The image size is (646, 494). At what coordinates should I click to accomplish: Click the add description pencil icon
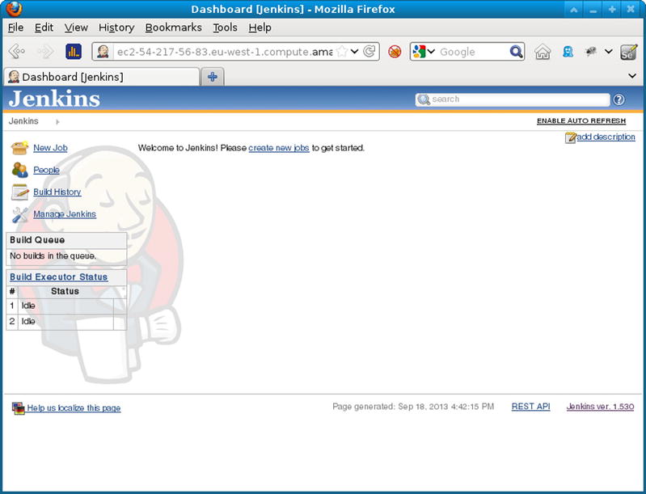click(x=570, y=137)
